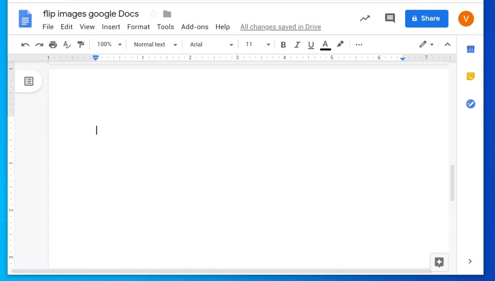Toggle underline formatting
The height and width of the screenshot is (281, 495).
pos(311,45)
